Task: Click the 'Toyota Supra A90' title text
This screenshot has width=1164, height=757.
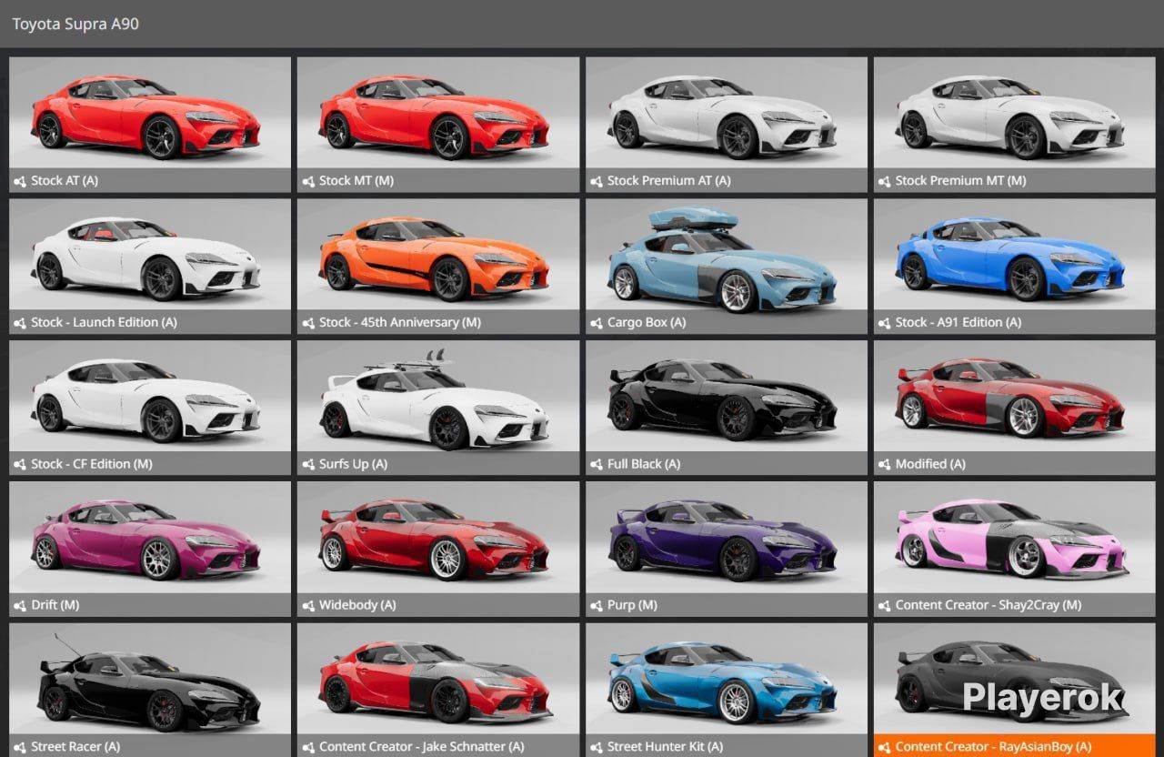Action: (x=75, y=24)
